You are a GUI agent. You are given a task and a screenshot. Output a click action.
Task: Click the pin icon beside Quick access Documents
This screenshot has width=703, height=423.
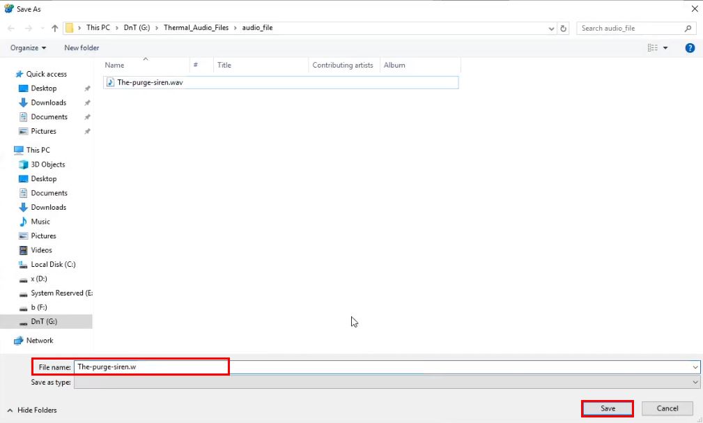87,118
